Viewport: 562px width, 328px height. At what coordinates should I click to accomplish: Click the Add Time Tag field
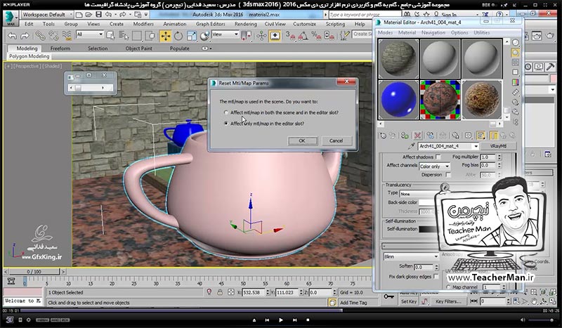point(356,303)
